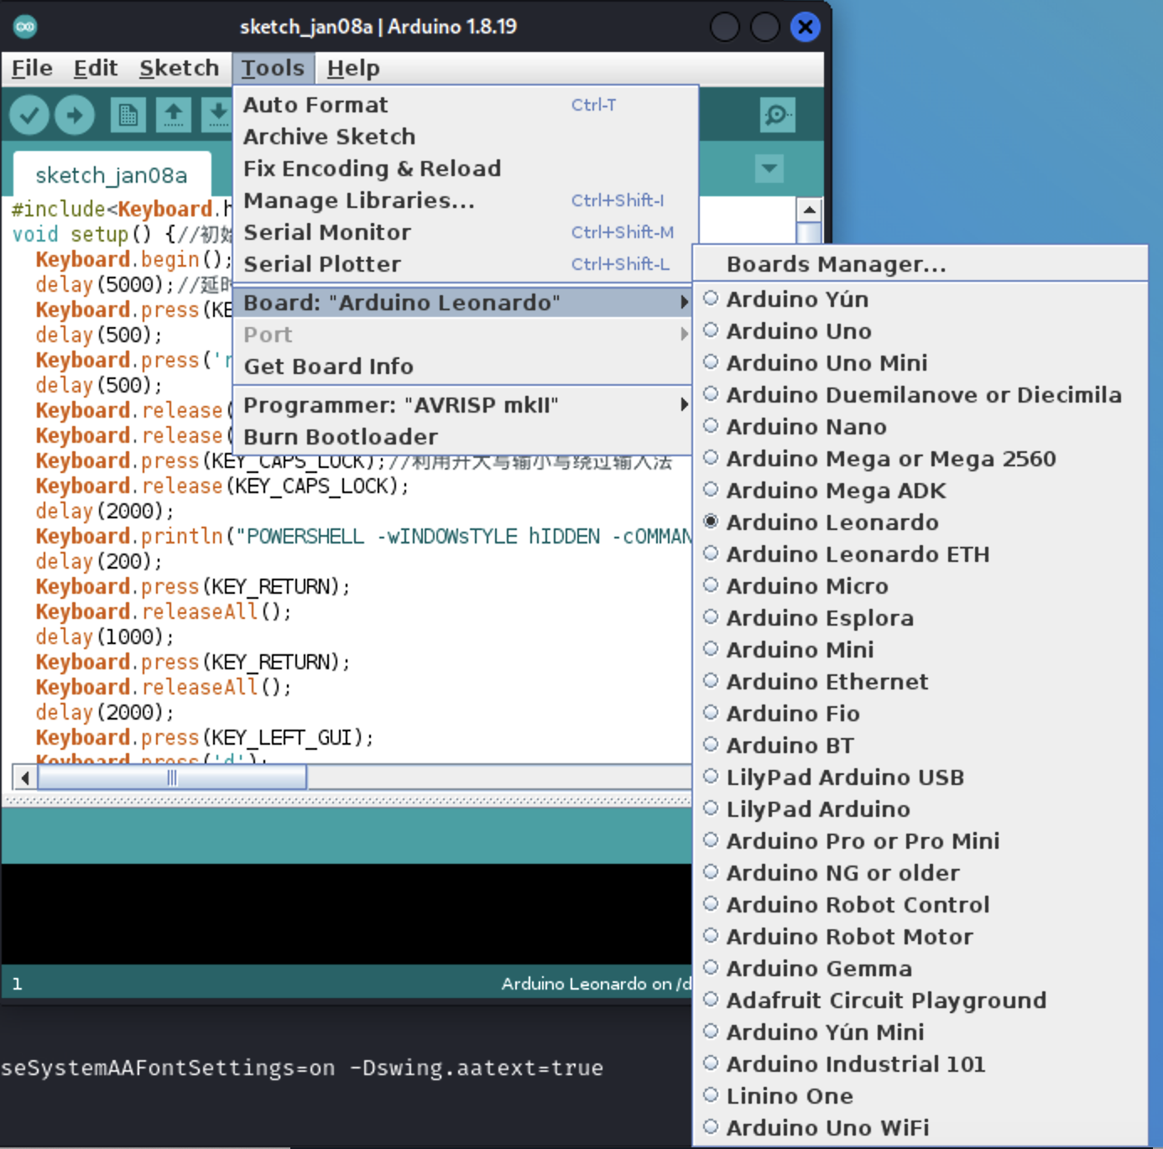The image size is (1163, 1149).
Task: Select Linino One board
Action: click(920, 1096)
